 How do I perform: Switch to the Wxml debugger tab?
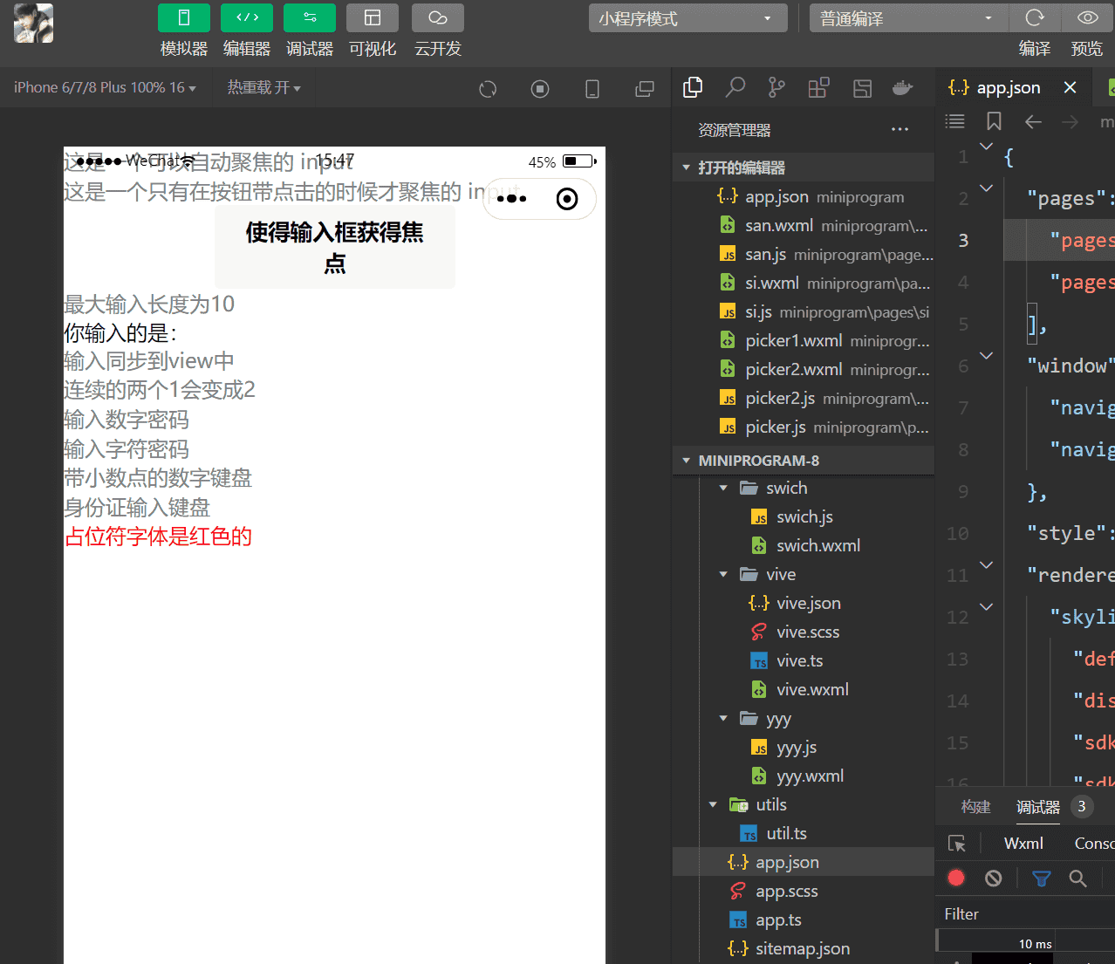click(x=1023, y=843)
